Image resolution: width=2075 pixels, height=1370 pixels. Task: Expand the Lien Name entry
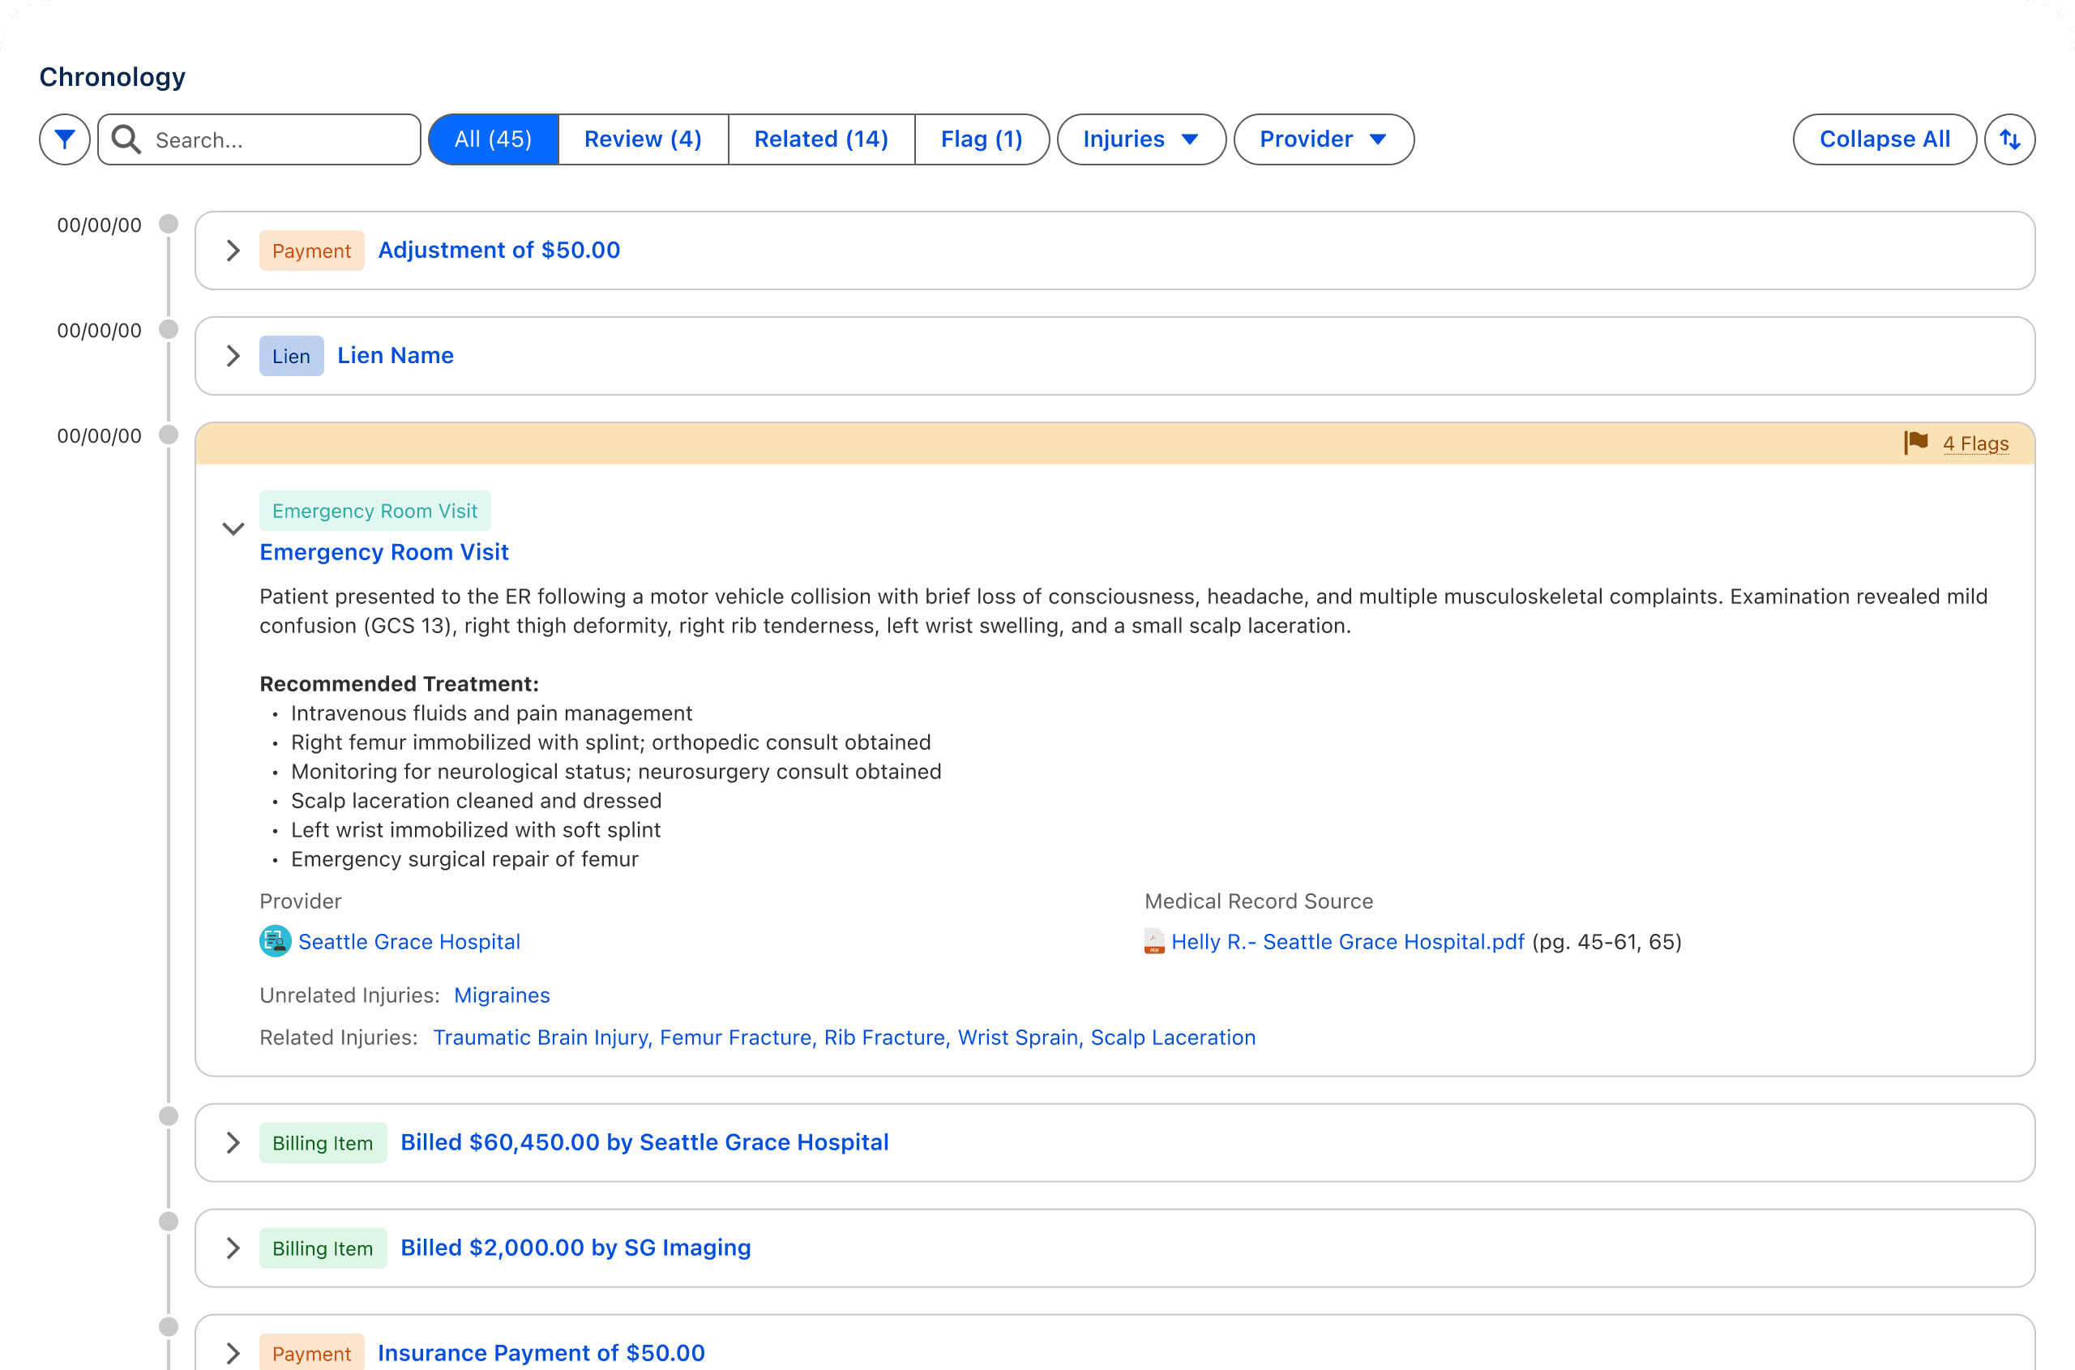(x=233, y=356)
